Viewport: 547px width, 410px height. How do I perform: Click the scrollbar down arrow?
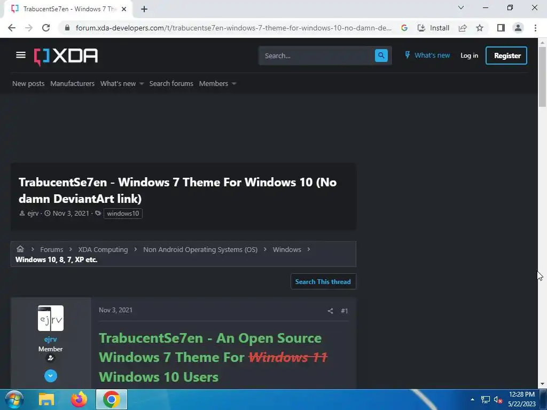click(x=542, y=384)
